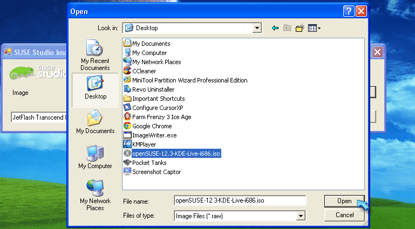This screenshot has height=229, width=415.
Task: Select My Network Places icon in file list
Action: pos(127,61)
